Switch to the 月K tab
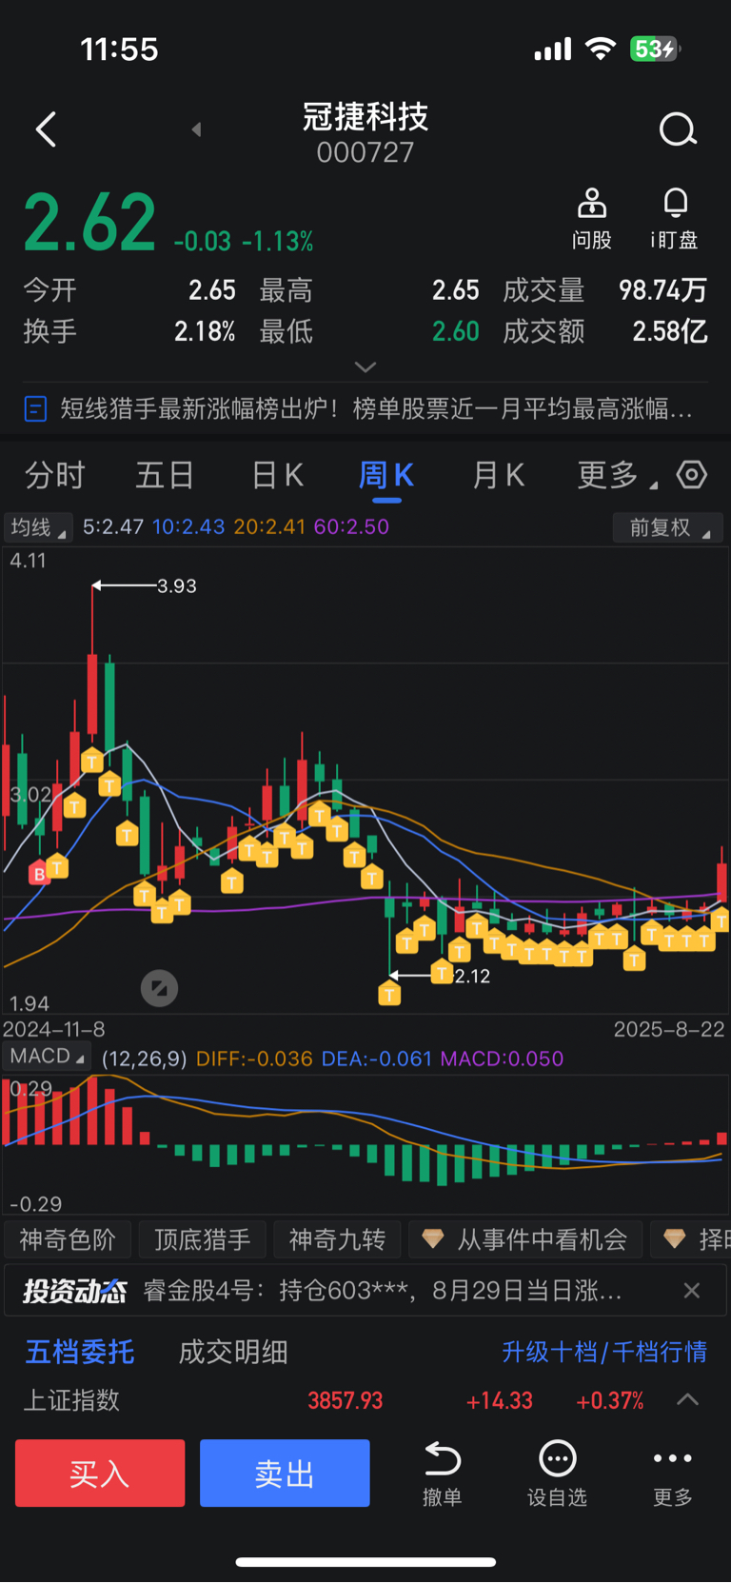The height and width of the screenshot is (1583, 731). (498, 475)
